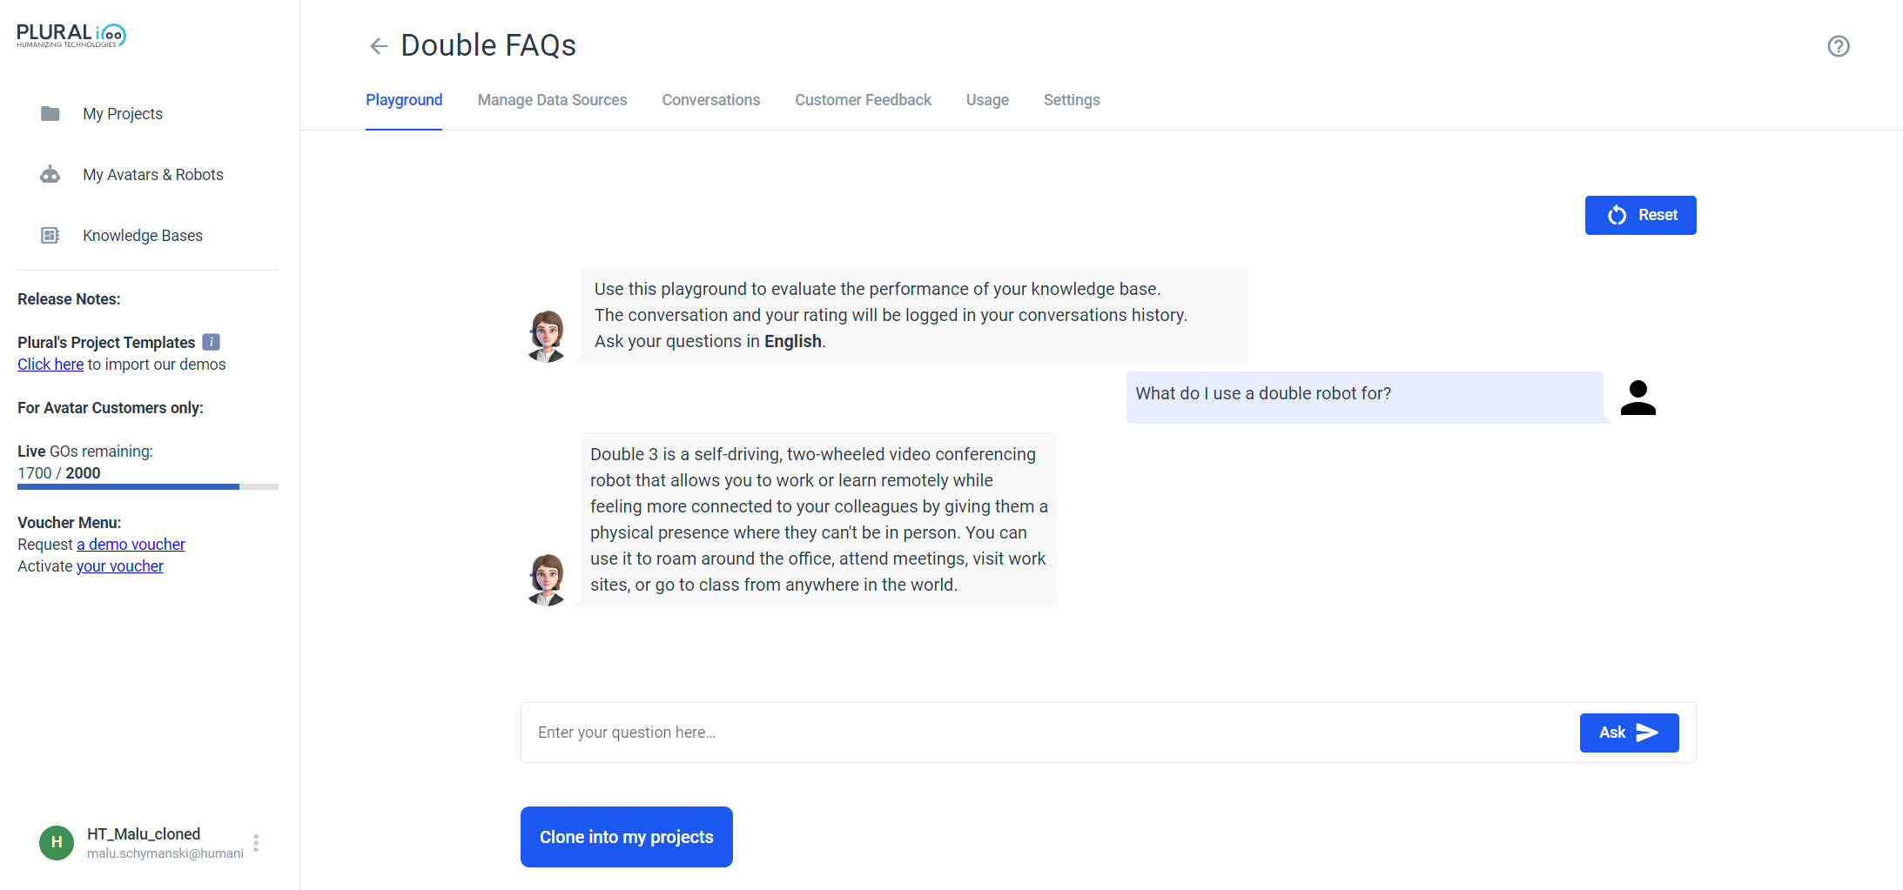The height and width of the screenshot is (890, 1903).
Task: Click the user silhouette icon in chat
Action: [1638, 398]
